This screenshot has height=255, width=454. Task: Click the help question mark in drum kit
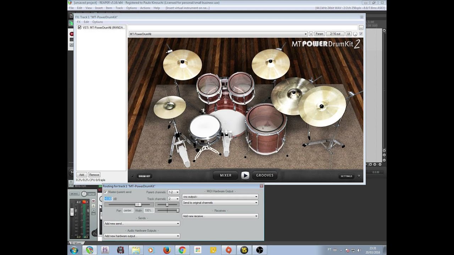[x=359, y=176]
